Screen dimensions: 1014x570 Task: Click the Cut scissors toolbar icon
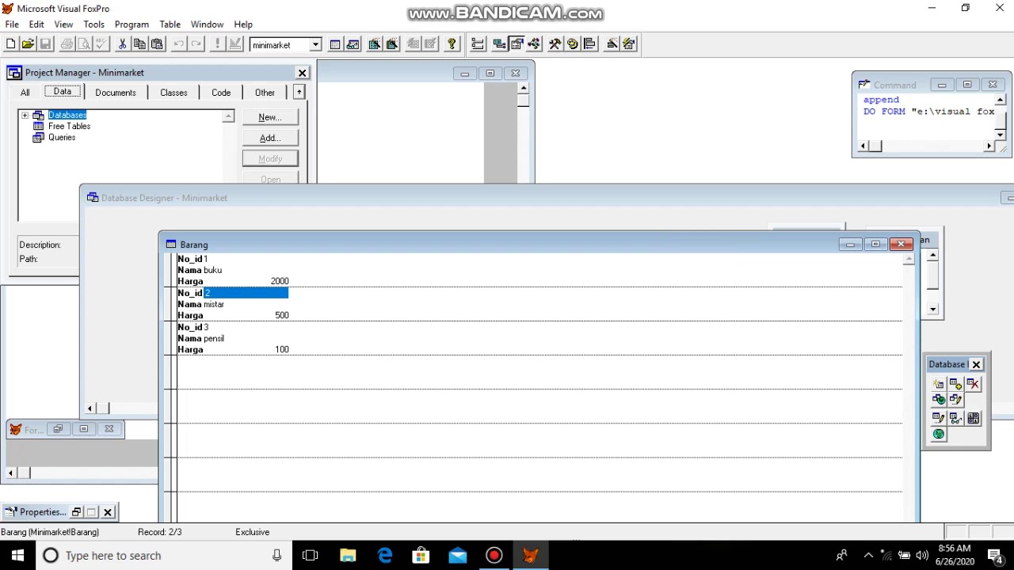click(122, 44)
